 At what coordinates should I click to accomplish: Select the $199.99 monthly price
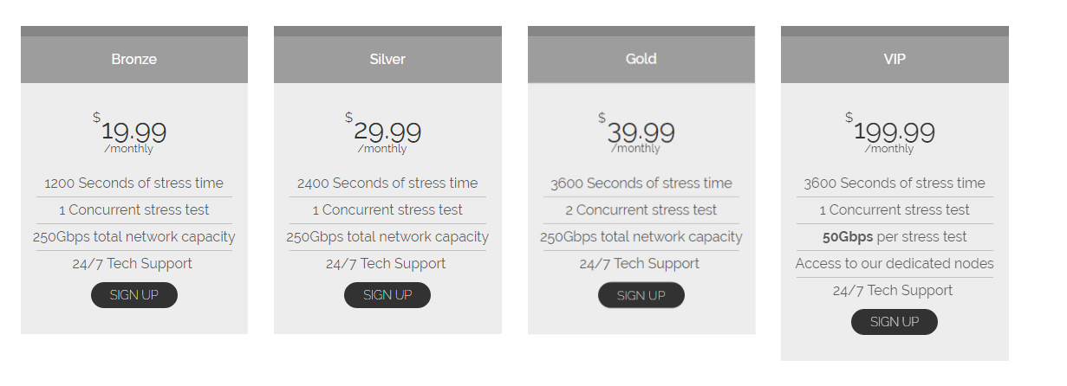click(x=894, y=132)
